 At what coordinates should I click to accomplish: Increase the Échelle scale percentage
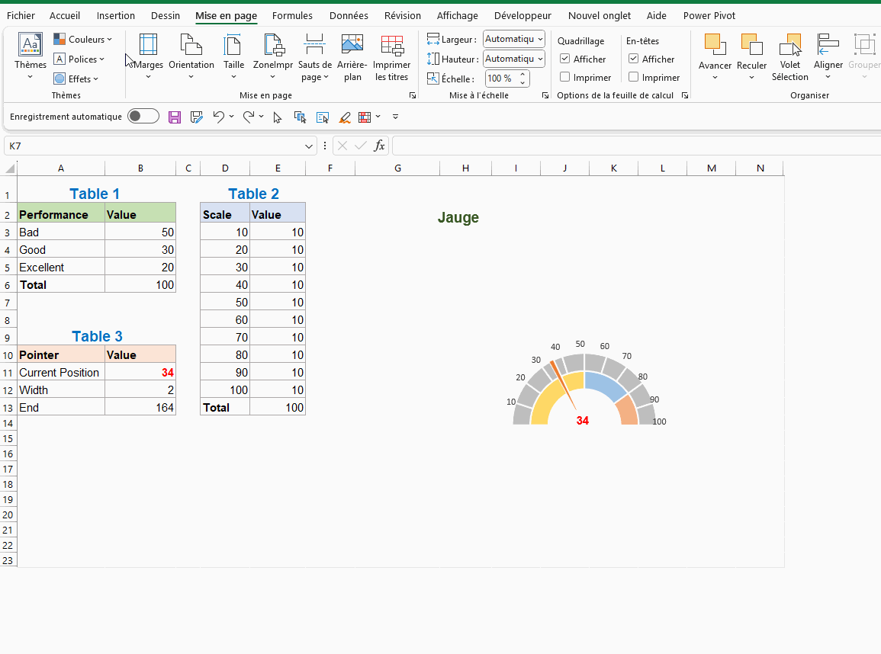pos(523,75)
